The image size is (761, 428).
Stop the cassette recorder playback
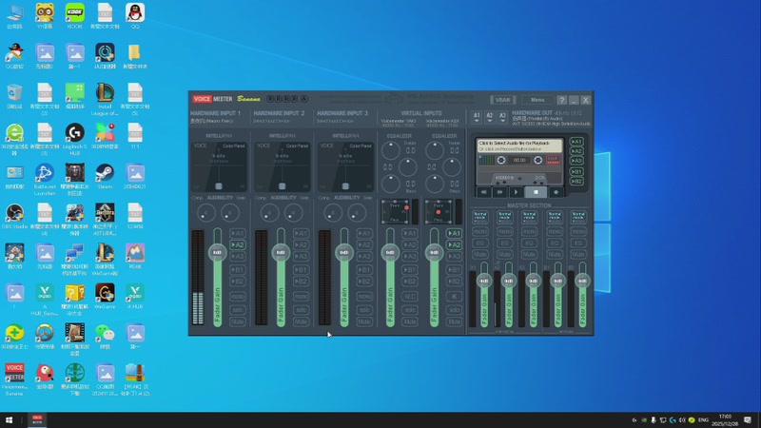[x=536, y=192]
